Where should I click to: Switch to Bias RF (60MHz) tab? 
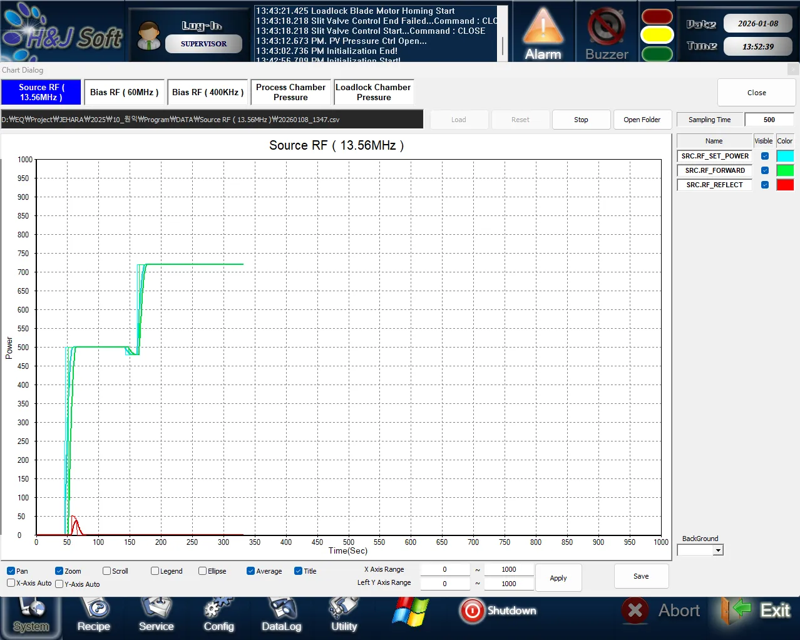coord(125,92)
